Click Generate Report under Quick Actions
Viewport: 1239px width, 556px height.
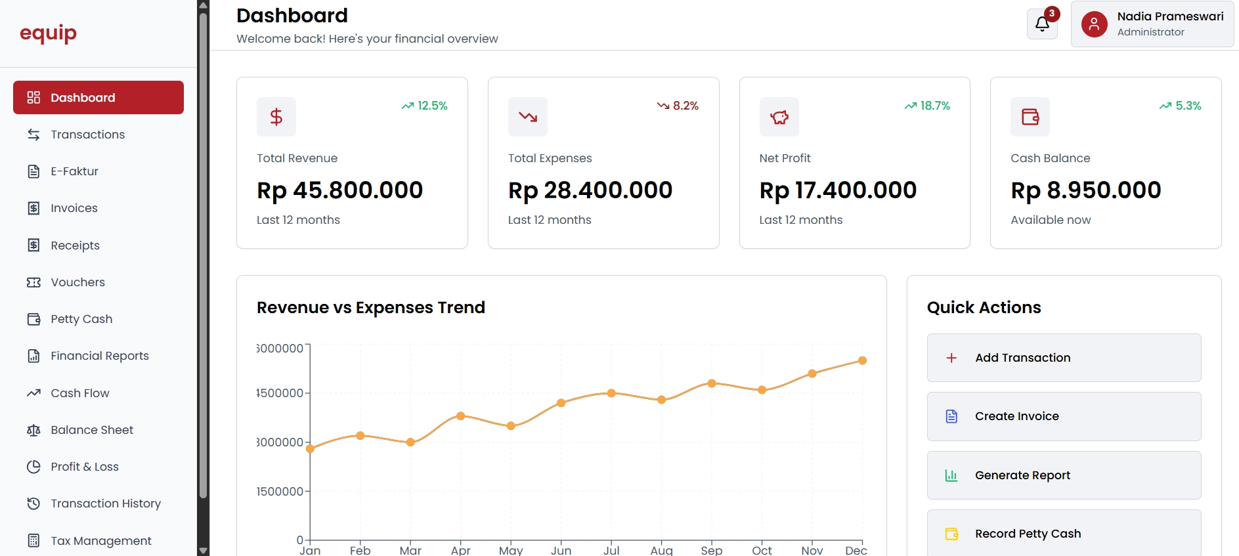[x=1063, y=475]
